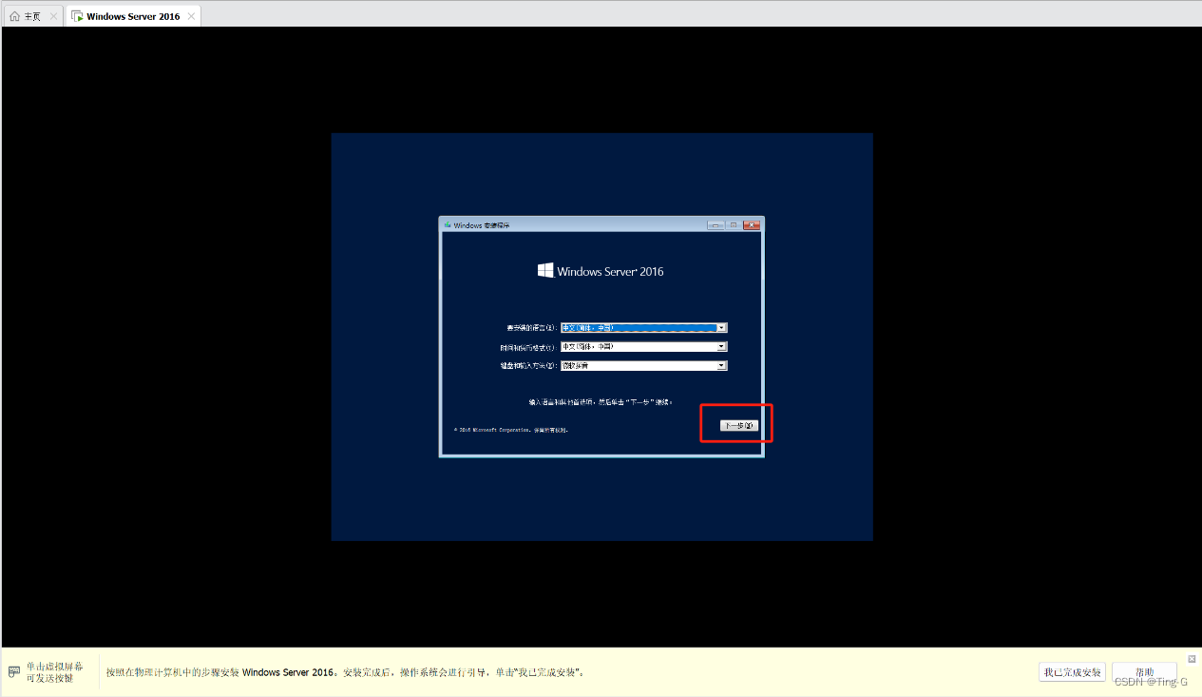Screen dimensions: 1202x697
Task: Open the 时间和货币格式 dropdown
Action: (721, 346)
